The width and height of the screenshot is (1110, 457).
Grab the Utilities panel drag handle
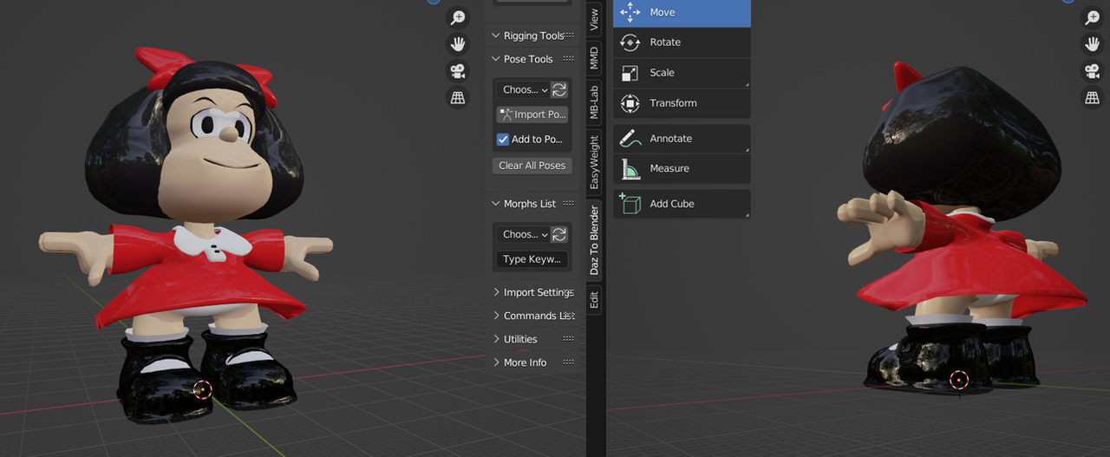(568, 339)
